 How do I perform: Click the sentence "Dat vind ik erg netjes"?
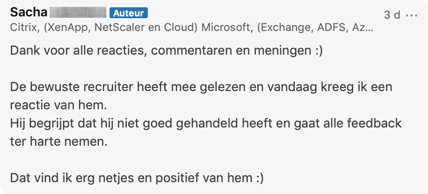tap(136, 178)
